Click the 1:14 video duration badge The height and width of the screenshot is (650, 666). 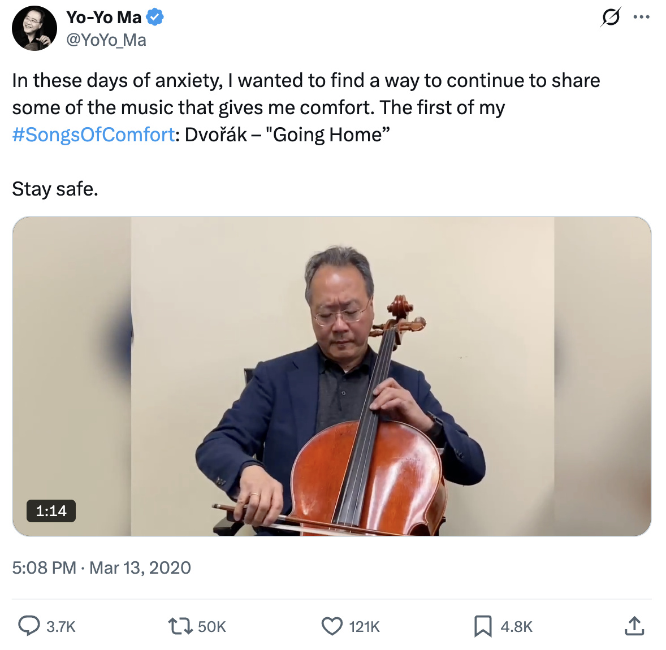[51, 511]
